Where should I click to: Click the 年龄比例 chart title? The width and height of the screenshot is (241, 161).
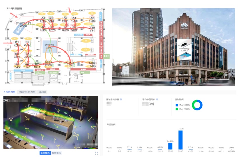tap(111, 124)
